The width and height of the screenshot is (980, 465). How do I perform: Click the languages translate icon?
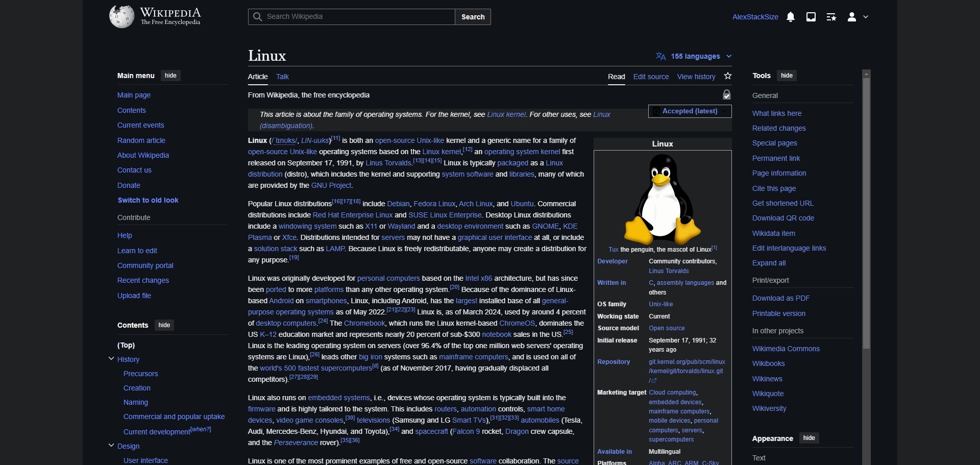[661, 56]
